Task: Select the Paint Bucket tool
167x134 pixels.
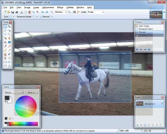Action: click(5, 42)
